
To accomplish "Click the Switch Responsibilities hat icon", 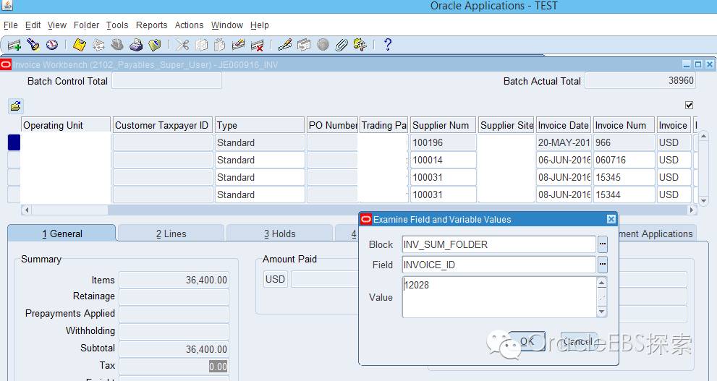I will (117, 45).
